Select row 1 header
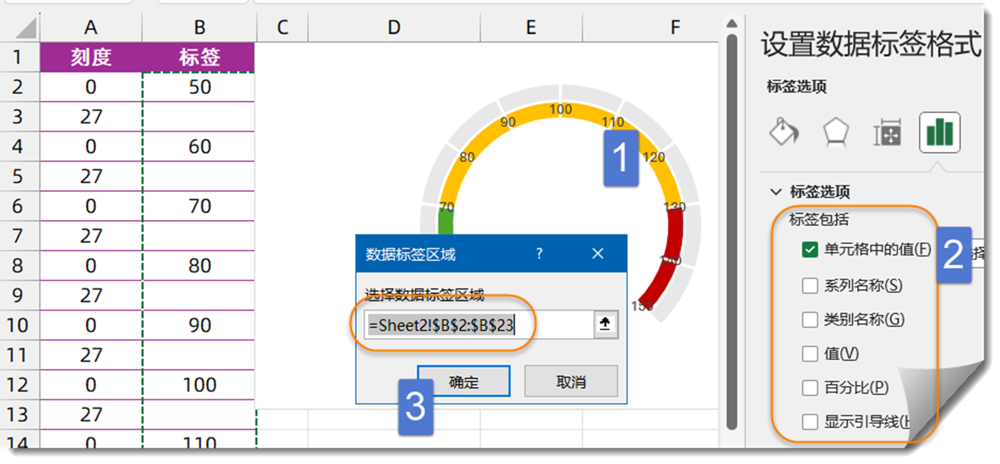This screenshot has width=1000, height=464. (18, 57)
